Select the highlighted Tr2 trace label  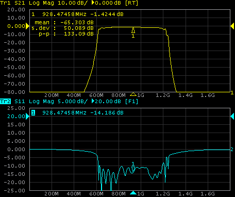coord(5,101)
